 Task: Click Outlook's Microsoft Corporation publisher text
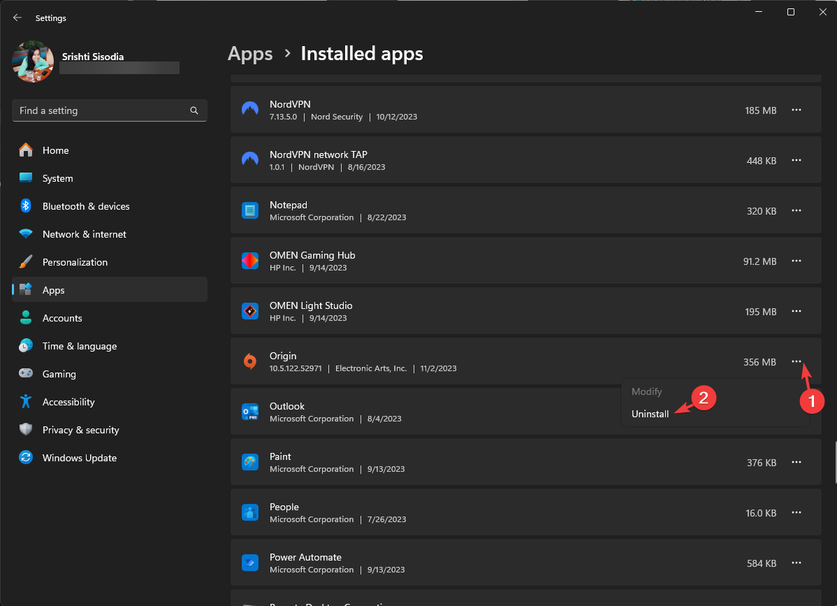pyautogui.click(x=312, y=419)
